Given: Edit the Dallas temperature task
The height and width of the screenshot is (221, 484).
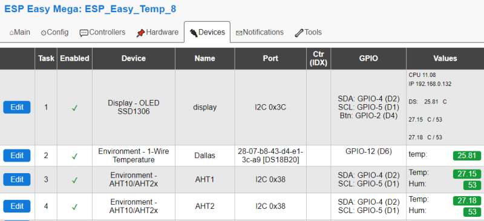Looking at the screenshot, I should coord(17,156).
